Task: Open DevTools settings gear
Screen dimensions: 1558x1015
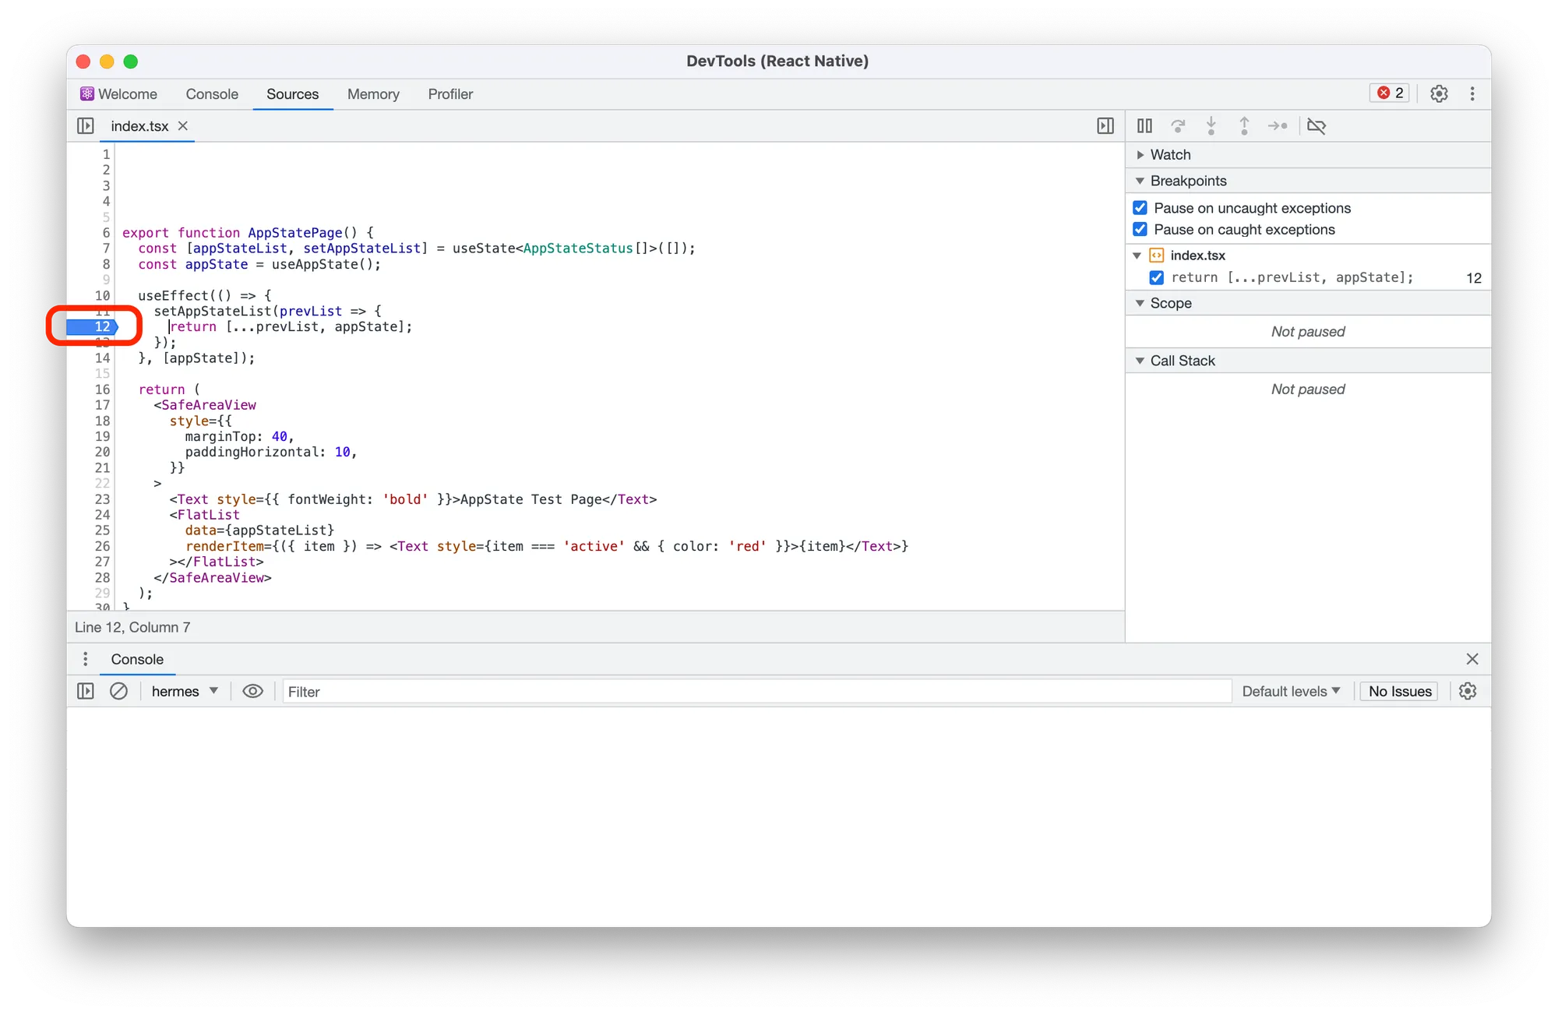Action: click(1439, 93)
